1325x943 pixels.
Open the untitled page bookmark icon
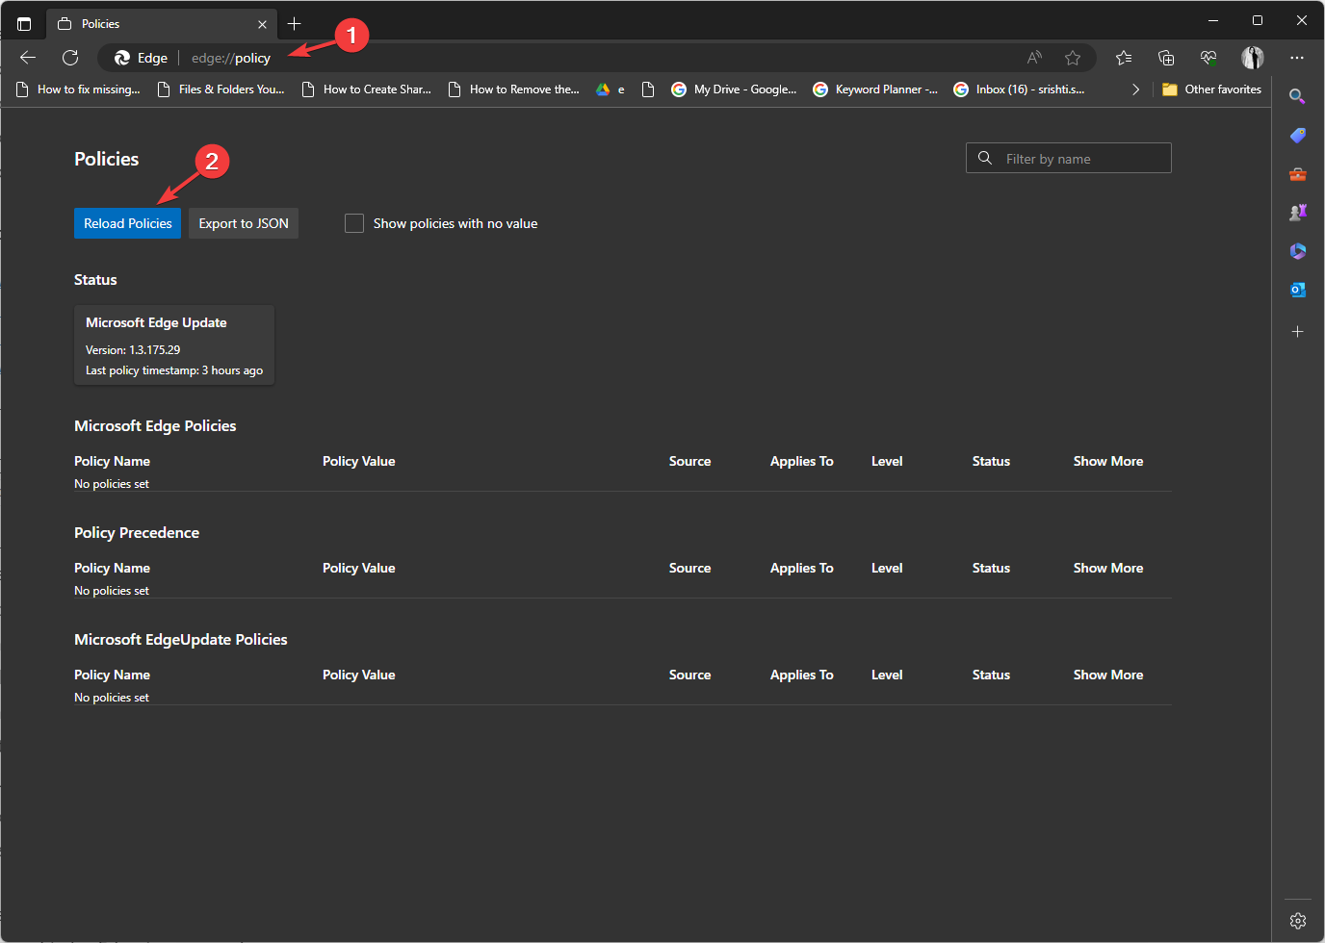click(x=648, y=89)
